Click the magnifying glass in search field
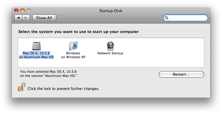Screen dimensions: 222x114 [x=166, y=18]
